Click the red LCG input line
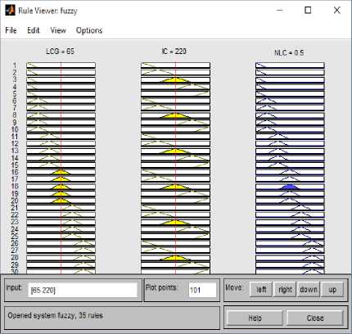Image resolution: width=352 pixels, height=334 pixels. coord(61,168)
